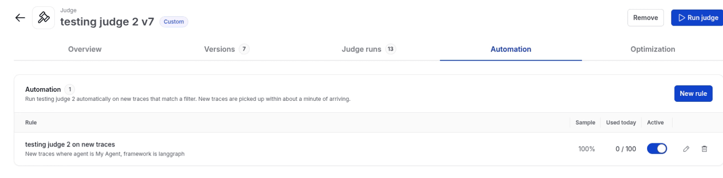
Task: Click the rule filter description text
Action: click(x=105, y=154)
